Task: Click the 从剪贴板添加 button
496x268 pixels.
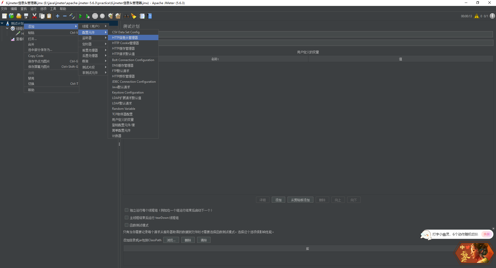Action: coord(300,200)
